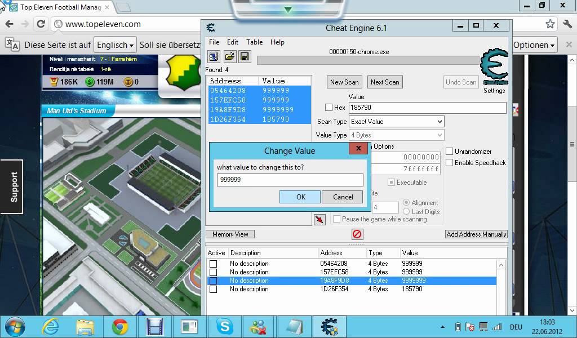Click Add Address Manually button
This screenshot has height=338, width=577.
(476, 234)
